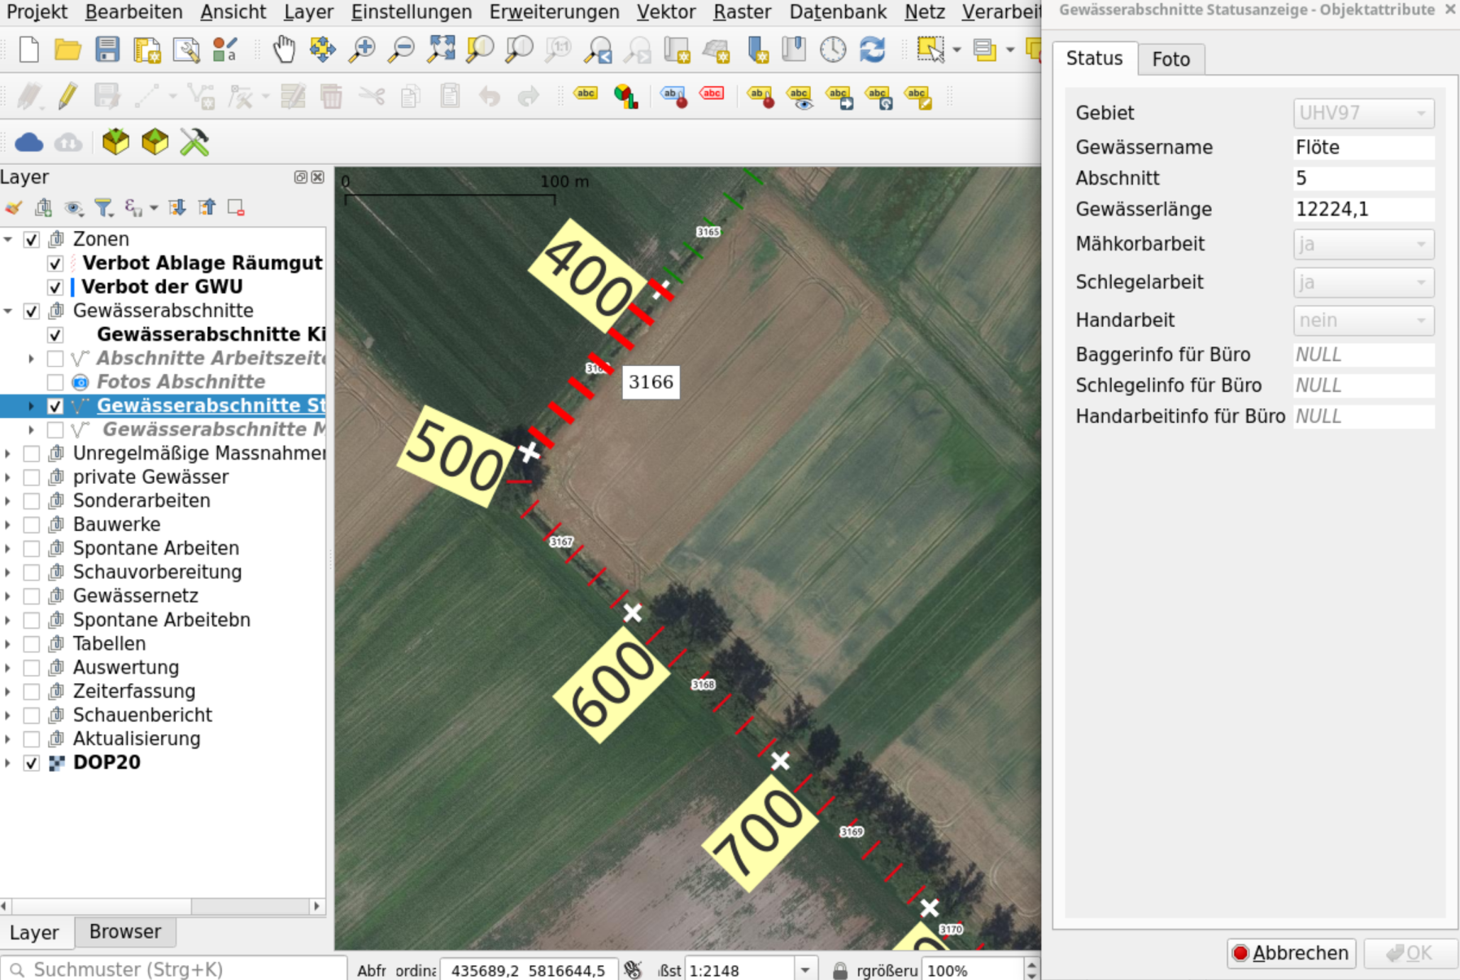
Task: Toggle editing with the yellow pencil icon
Action: click(68, 96)
